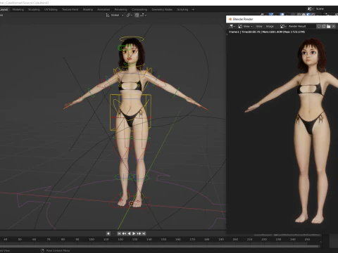This screenshot has width=338, height=253.
Task: Click the transform orientation axes icon
Action: tap(108, 15)
